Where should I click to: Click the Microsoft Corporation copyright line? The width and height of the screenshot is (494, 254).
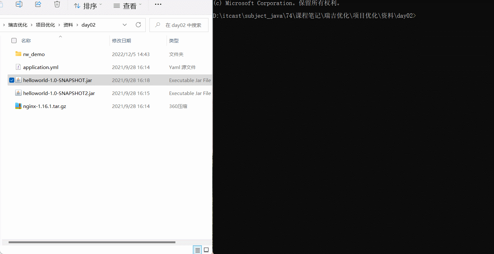(277, 3)
